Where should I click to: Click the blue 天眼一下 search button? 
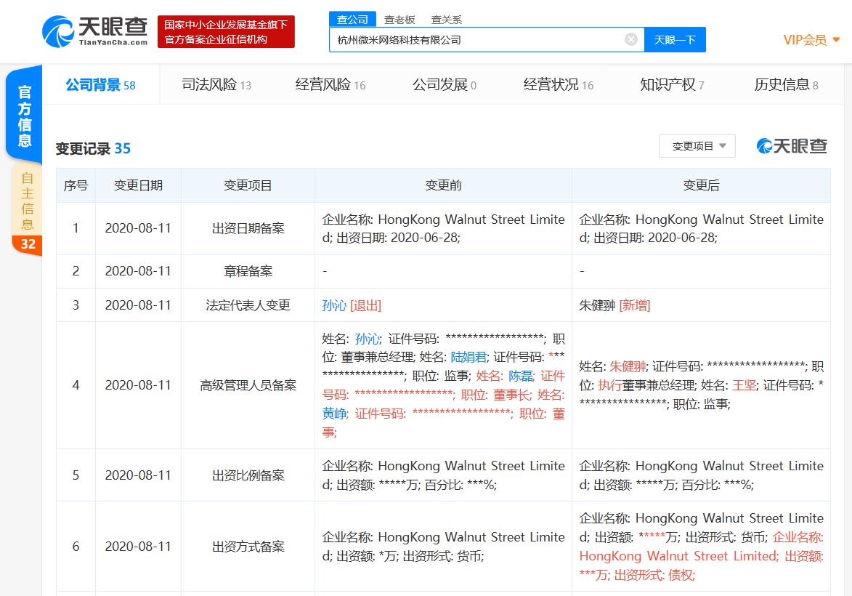coord(675,39)
